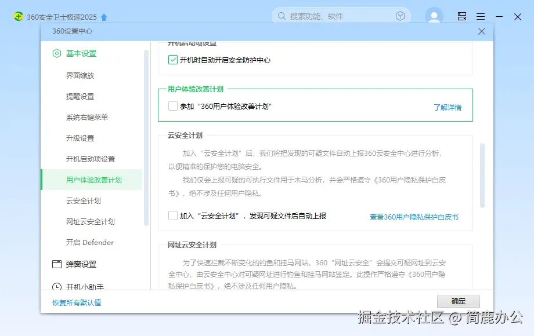
Task: Click the cube icon inside the search box
Action: point(400,16)
